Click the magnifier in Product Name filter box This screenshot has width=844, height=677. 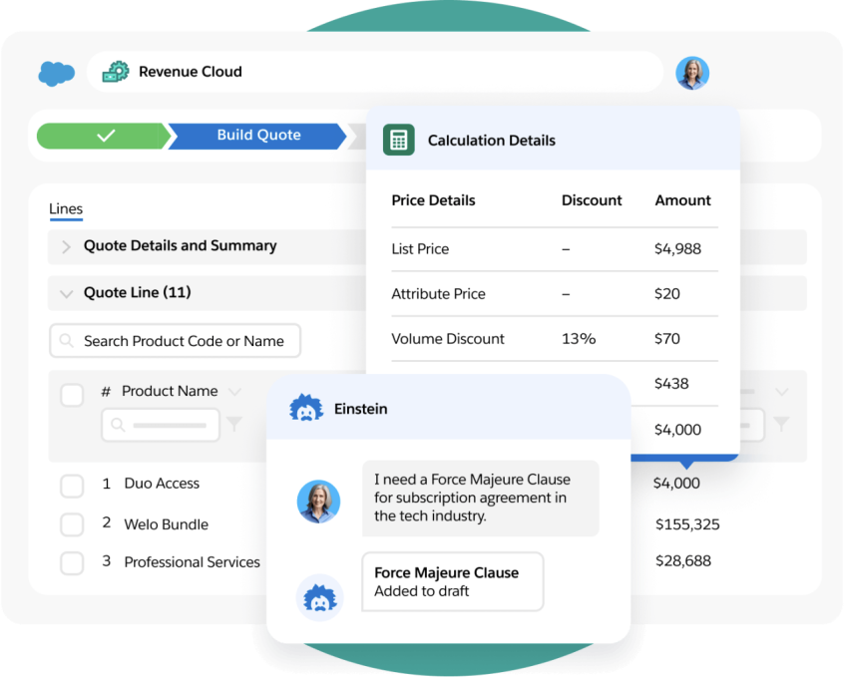click(x=118, y=425)
